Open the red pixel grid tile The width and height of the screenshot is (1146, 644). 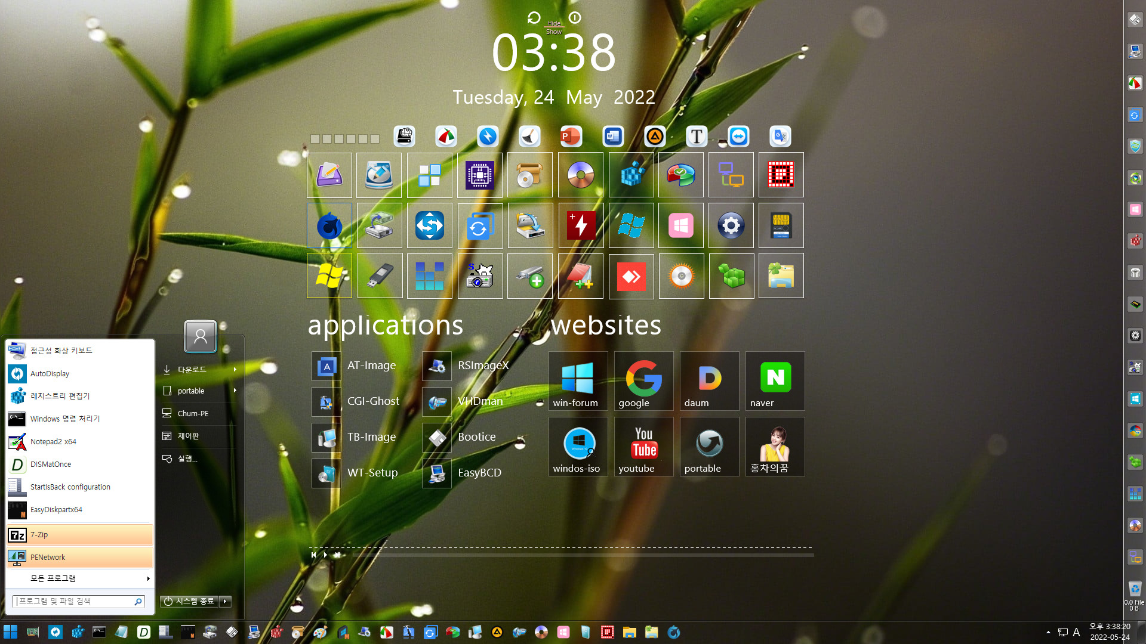[x=781, y=175]
